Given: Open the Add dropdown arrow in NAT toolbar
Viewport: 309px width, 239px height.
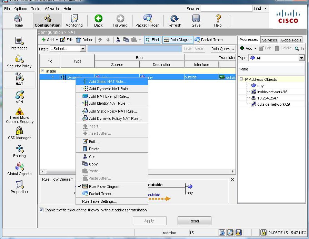Looking at the screenshot, I should click(x=57, y=40).
